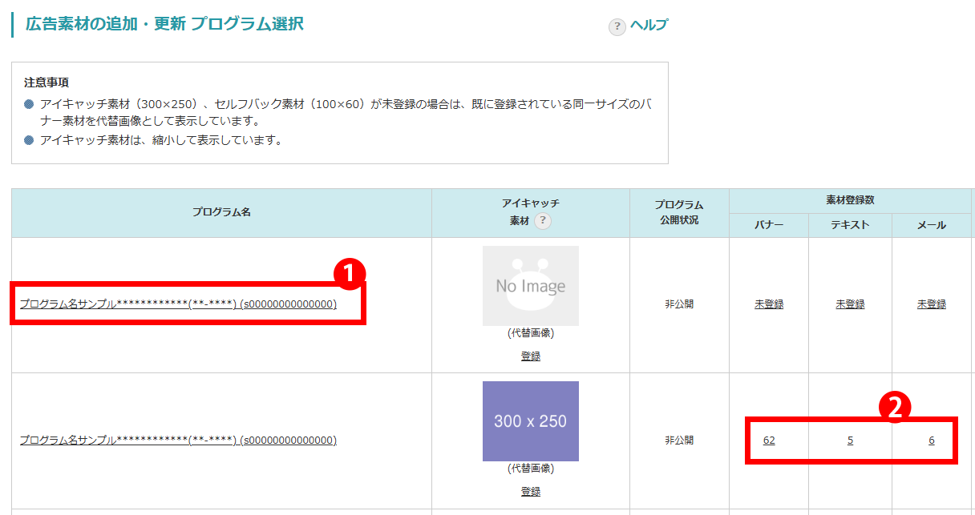
Task: Open the ヘルプ link
Action: (x=649, y=26)
